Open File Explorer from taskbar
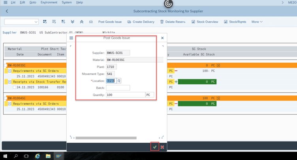This screenshot has width=297, height=160. pos(48,156)
